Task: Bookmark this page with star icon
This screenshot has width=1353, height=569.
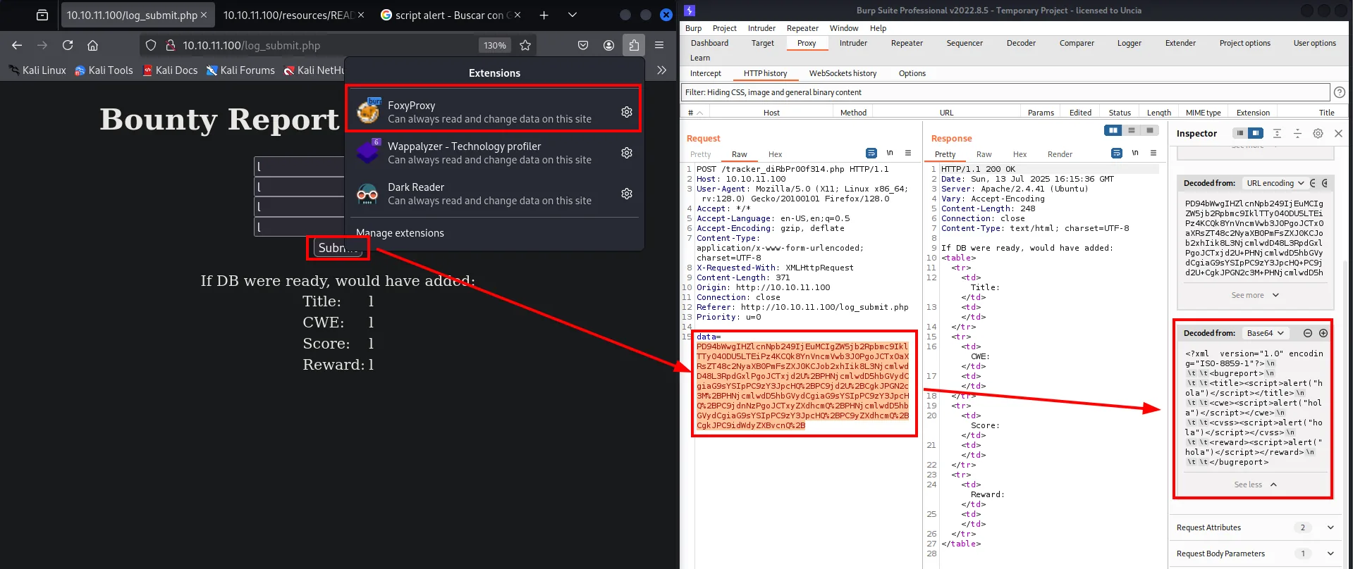Action: (x=525, y=45)
